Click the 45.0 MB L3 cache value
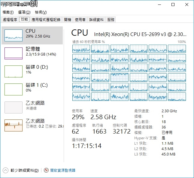Viewport: 194px width, 178px height. [x=168, y=154]
